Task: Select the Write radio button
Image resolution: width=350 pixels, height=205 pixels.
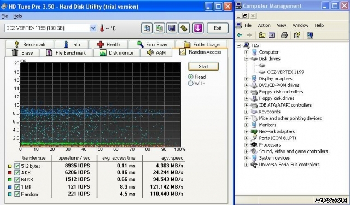Action: [191, 84]
